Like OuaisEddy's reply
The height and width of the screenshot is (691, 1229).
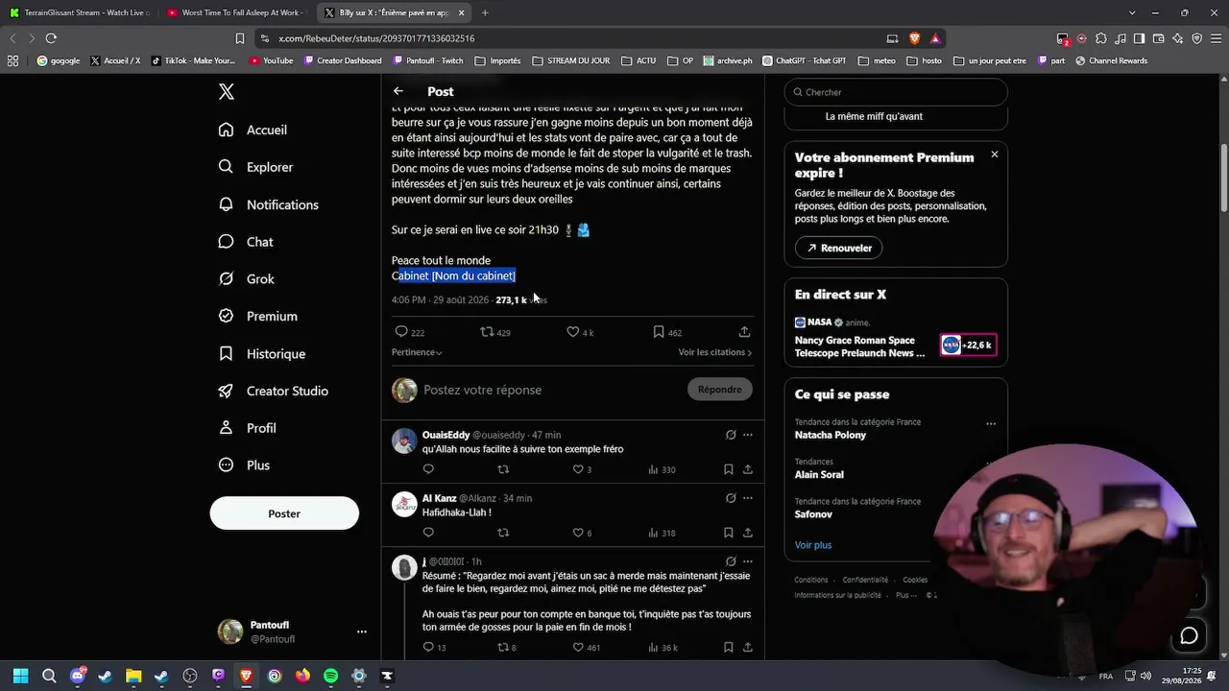click(578, 469)
